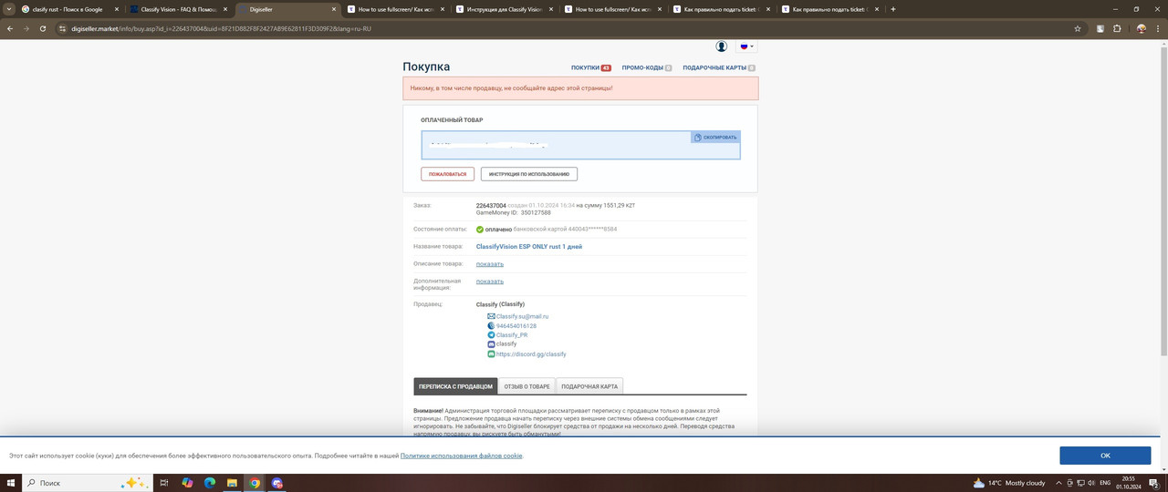This screenshot has height=492, width=1168.
Task: Click the Windows Start button
Action: click(x=9, y=483)
